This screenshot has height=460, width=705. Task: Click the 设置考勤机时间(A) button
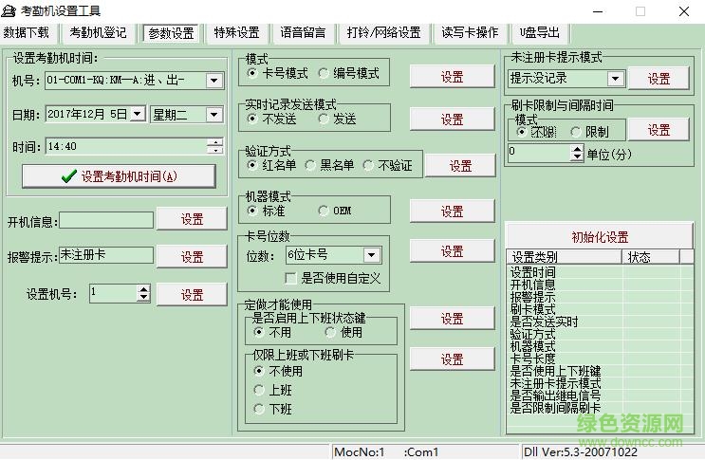[x=119, y=176]
